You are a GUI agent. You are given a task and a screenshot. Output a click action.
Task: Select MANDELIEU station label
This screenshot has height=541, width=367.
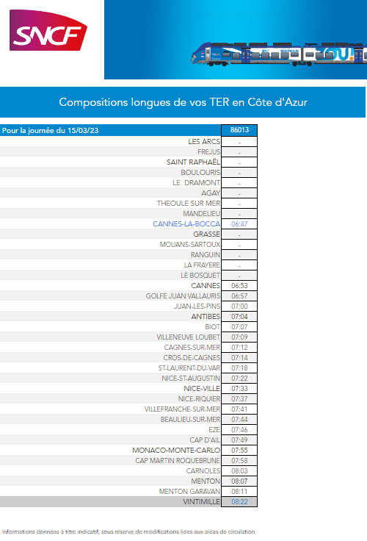click(201, 214)
